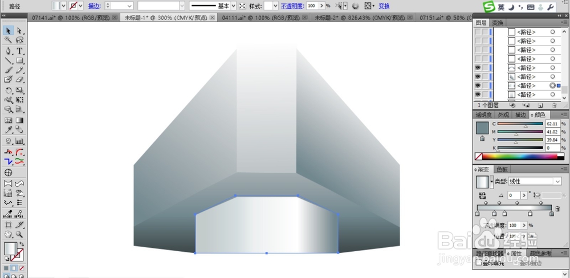Open the 样式 graphic style dropdown
Screen dimensions: 570x278
pos(275,6)
